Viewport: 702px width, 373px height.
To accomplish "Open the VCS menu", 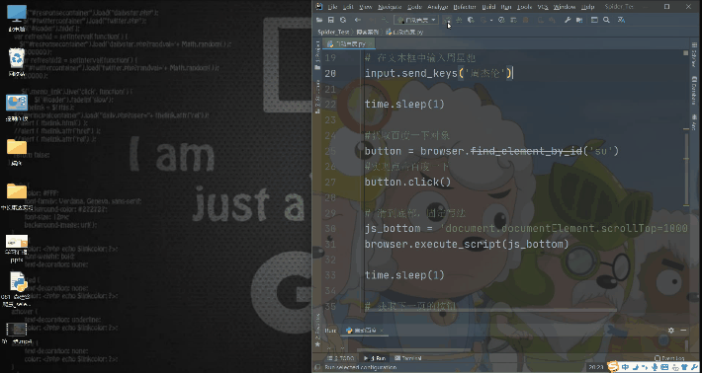I will point(543,7).
